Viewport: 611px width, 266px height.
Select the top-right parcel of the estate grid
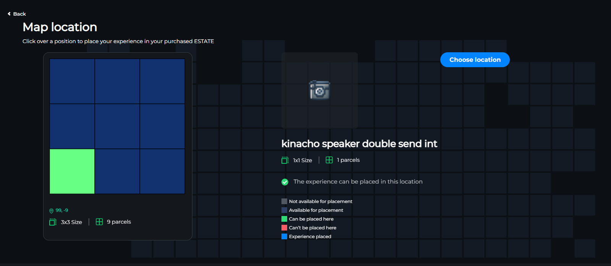tap(162, 81)
